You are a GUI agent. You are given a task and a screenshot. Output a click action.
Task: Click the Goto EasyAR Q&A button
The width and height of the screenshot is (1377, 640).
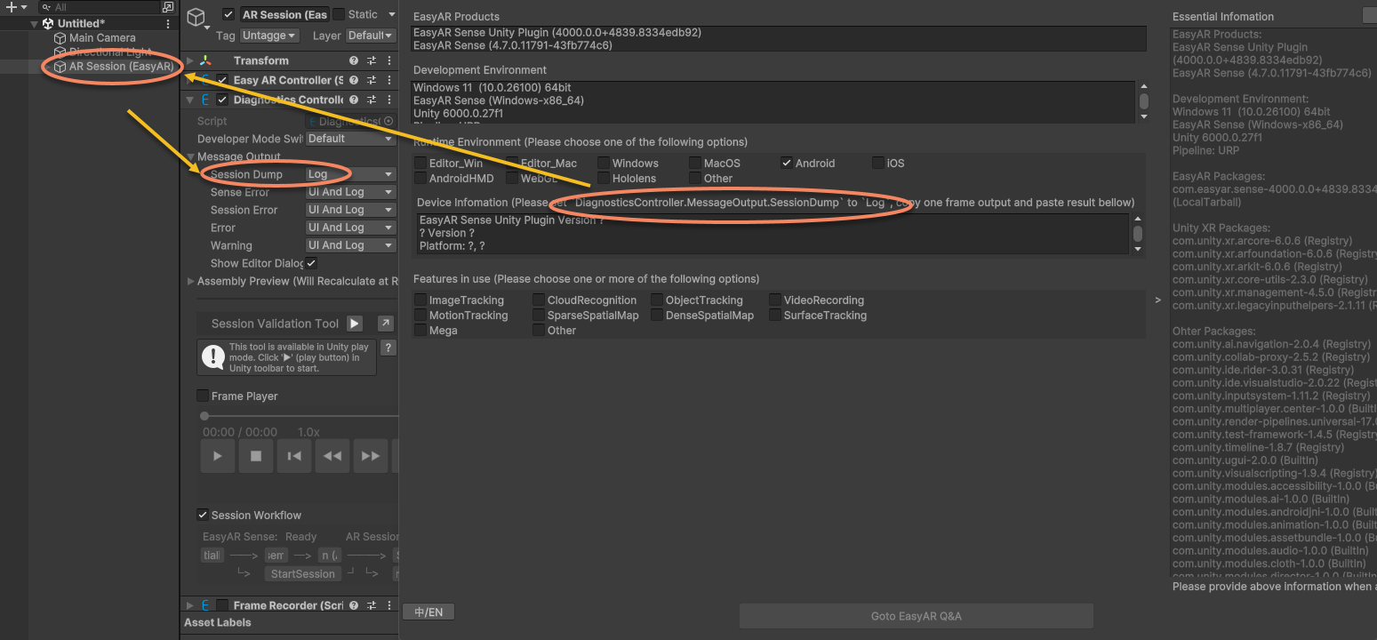pos(916,616)
